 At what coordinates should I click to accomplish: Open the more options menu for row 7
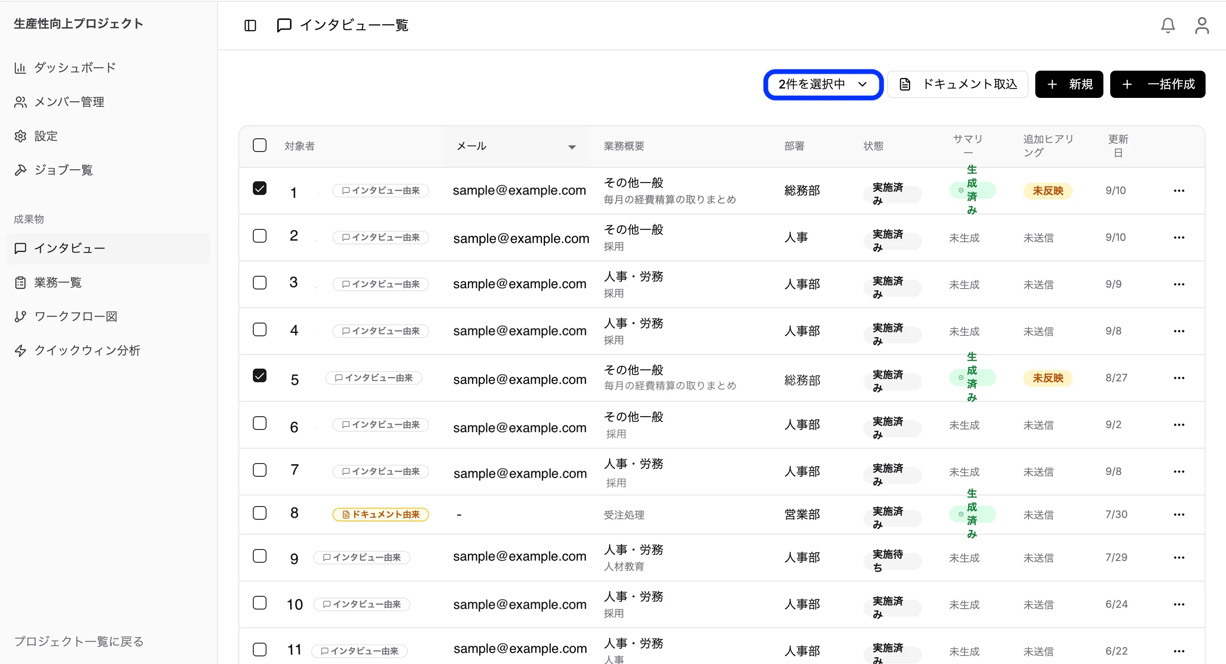tap(1179, 471)
